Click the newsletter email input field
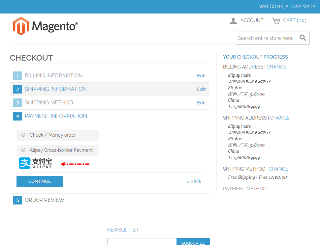This screenshot has width=320, height=245. (x=142, y=242)
